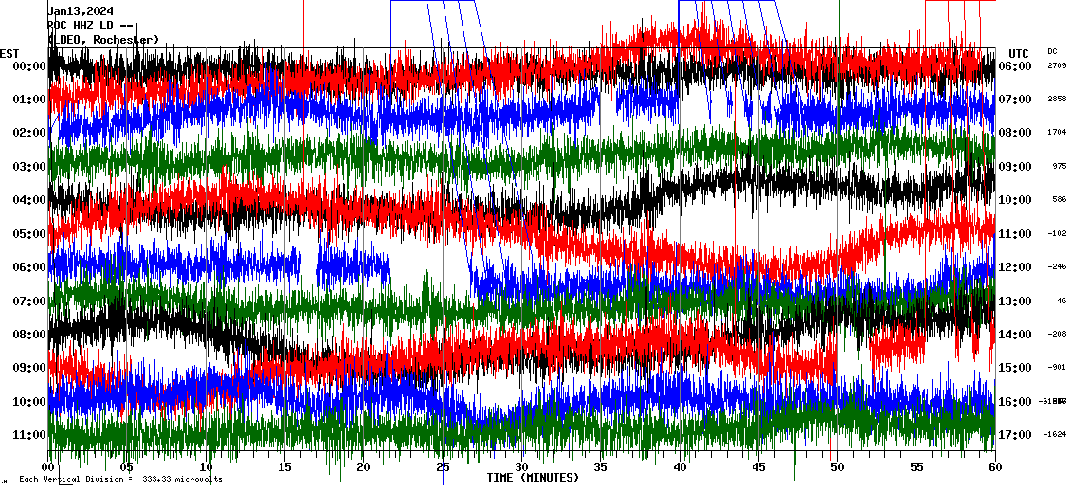Click the 15 minute tick on bottom axis
This screenshot has height=492, width=1071.
(x=284, y=467)
